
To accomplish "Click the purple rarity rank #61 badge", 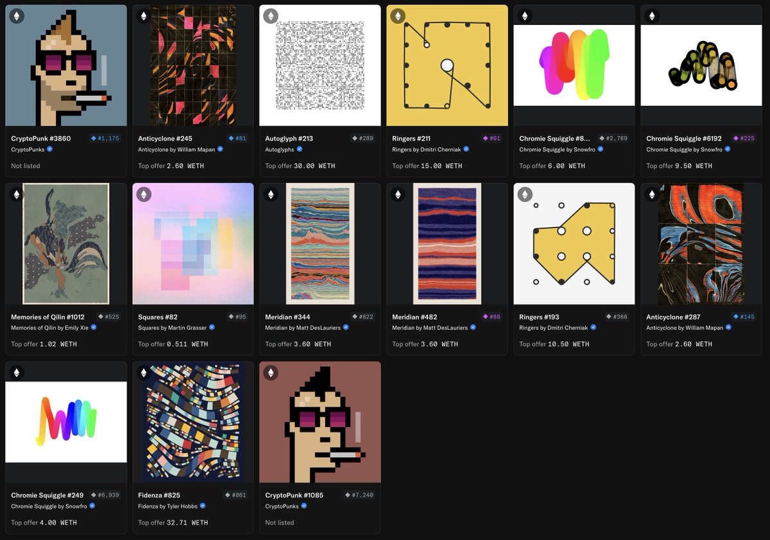I will pyautogui.click(x=492, y=139).
